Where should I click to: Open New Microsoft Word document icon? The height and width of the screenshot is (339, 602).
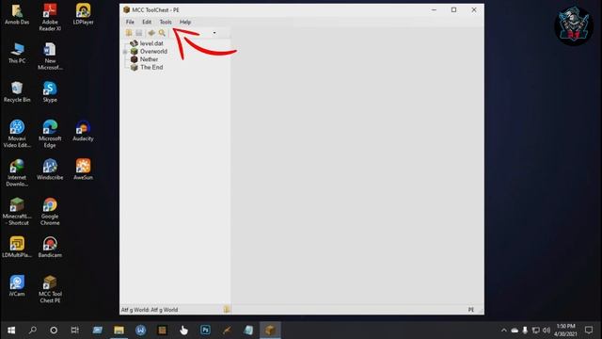[x=50, y=56]
